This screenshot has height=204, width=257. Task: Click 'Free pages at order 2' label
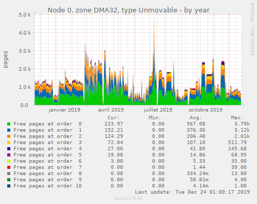coord(48,136)
